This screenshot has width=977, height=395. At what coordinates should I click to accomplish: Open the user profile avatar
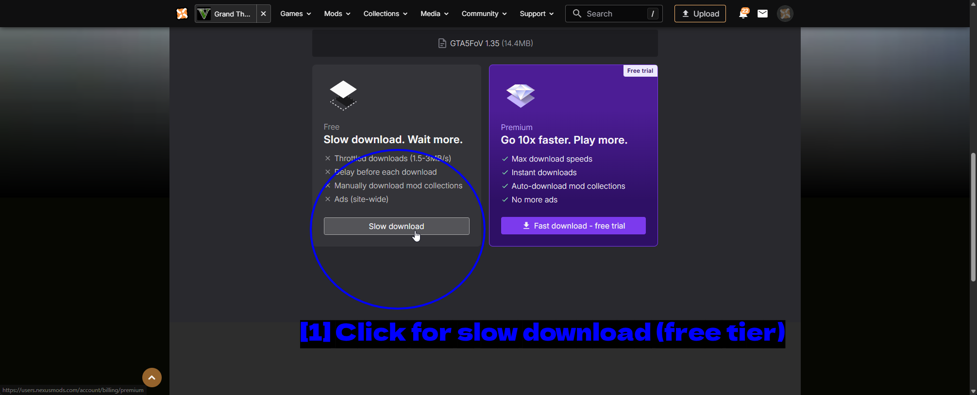click(785, 14)
